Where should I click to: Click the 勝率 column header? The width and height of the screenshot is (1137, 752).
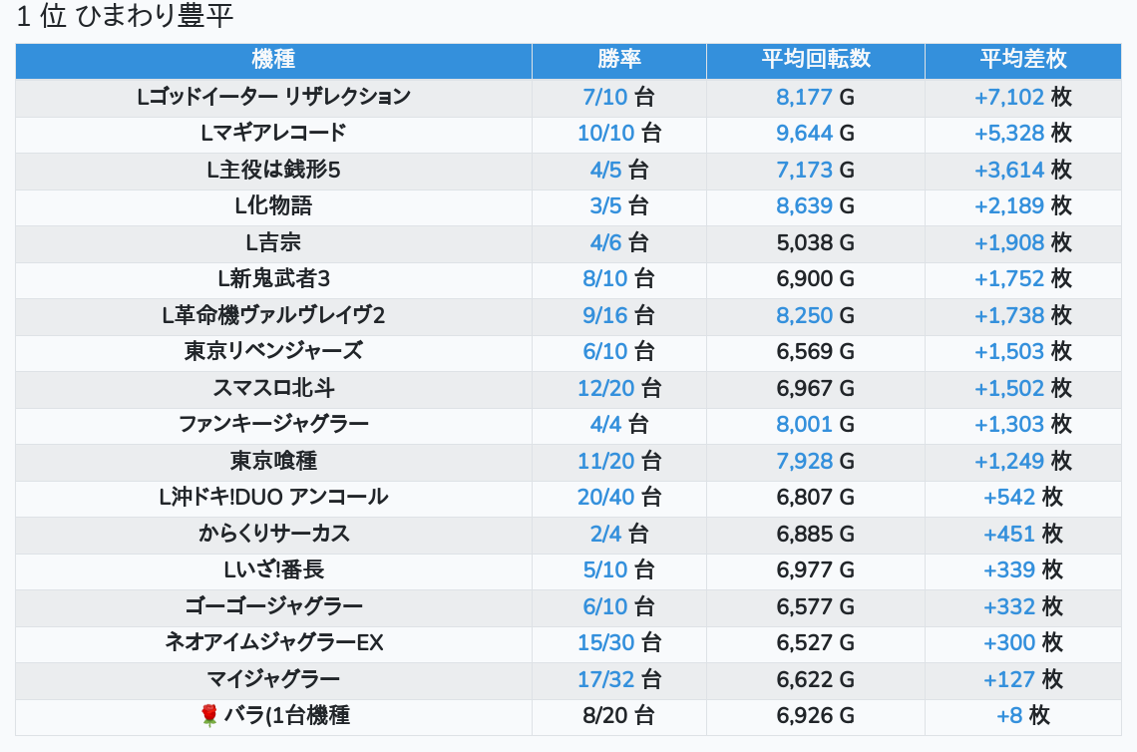[x=619, y=59]
